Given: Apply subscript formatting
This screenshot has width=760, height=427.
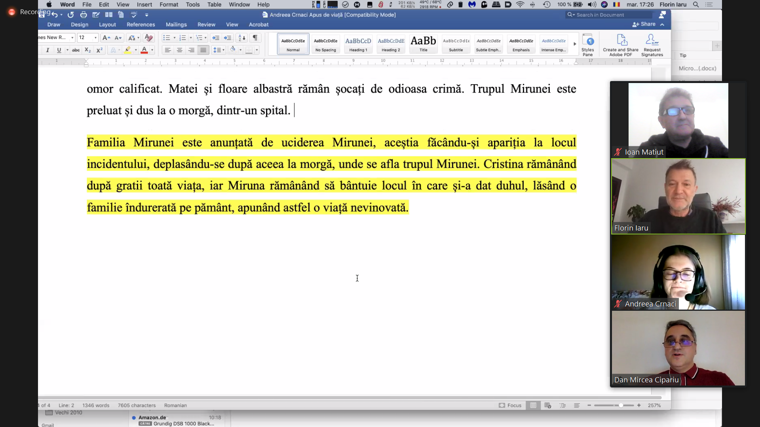Looking at the screenshot, I should (x=87, y=50).
